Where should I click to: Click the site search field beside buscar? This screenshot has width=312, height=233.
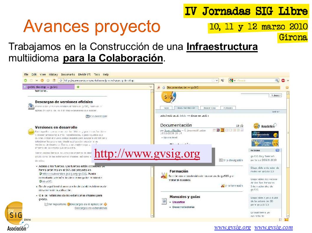(x=255, y=95)
